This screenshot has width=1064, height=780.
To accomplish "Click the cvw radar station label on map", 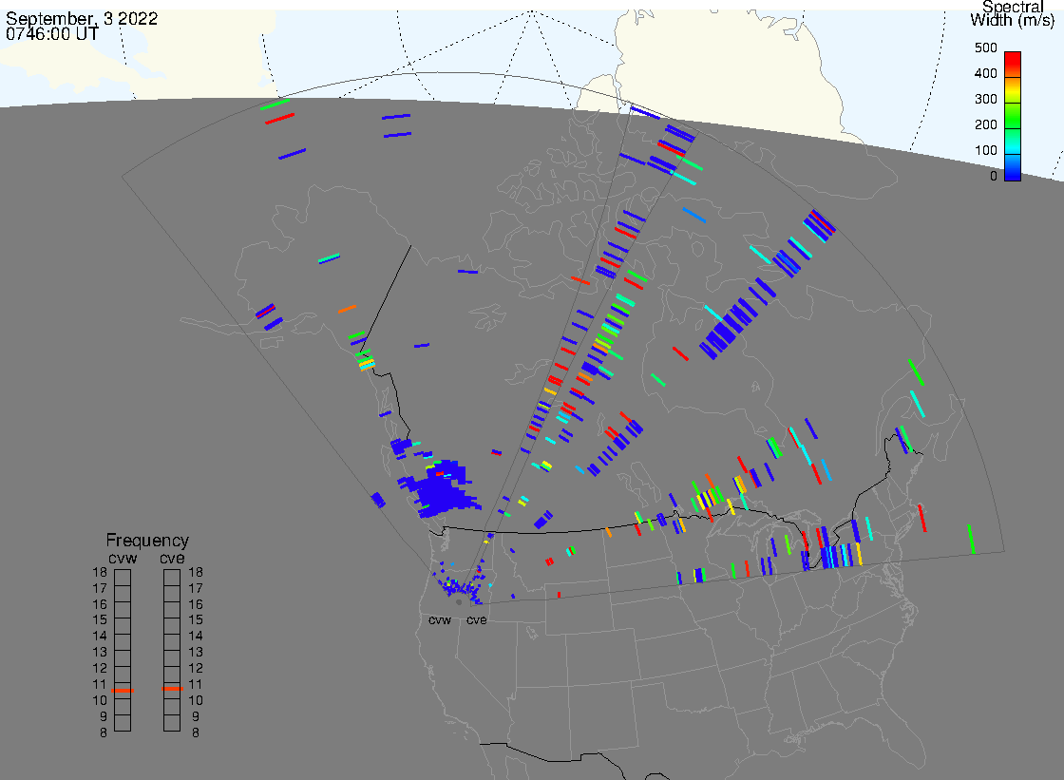I will coord(440,620).
